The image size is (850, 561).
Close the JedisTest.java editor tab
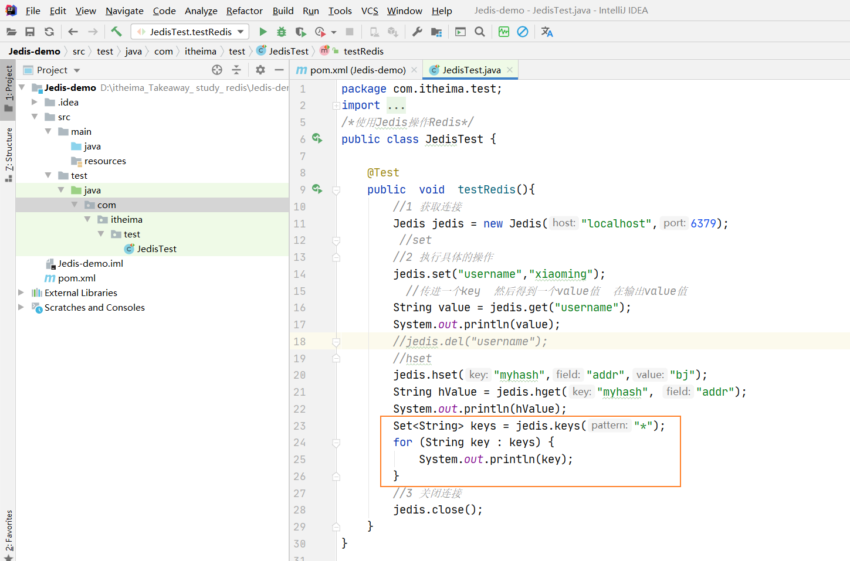click(510, 70)
